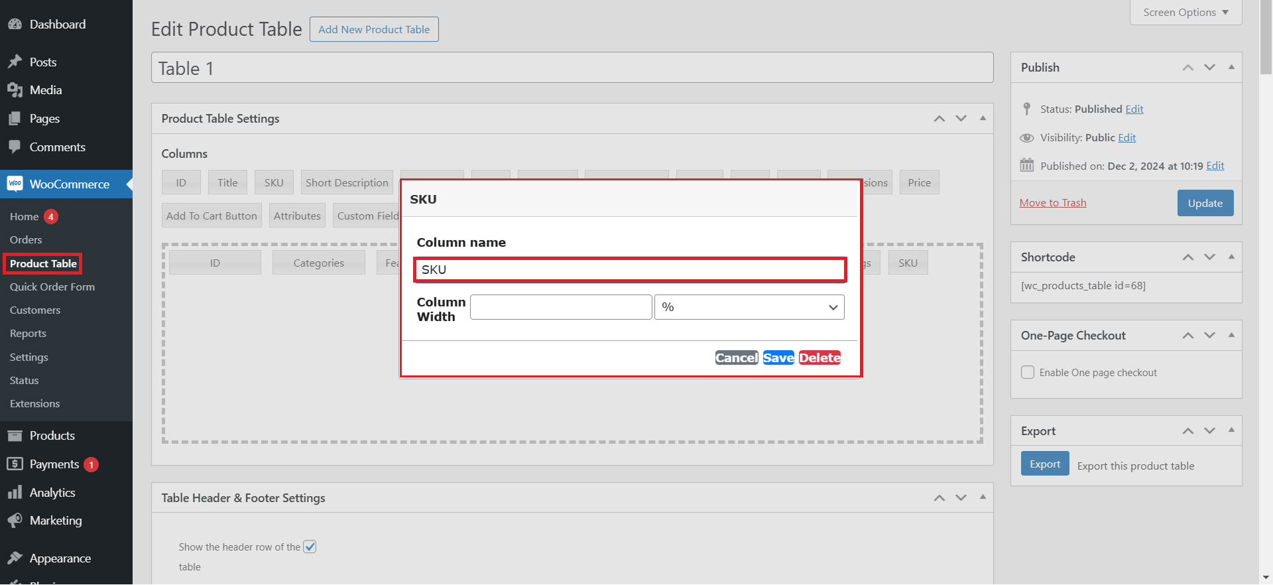Open Quick Order Form submenu item
This screenshot has width=1273, height=585.
[52, 287]
